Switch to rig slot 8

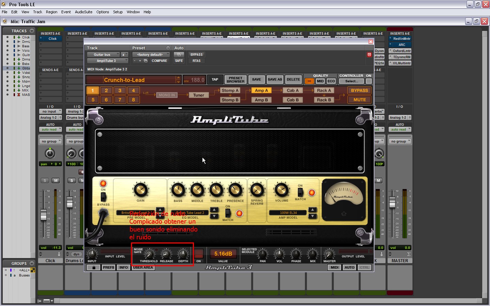[133, 100]
